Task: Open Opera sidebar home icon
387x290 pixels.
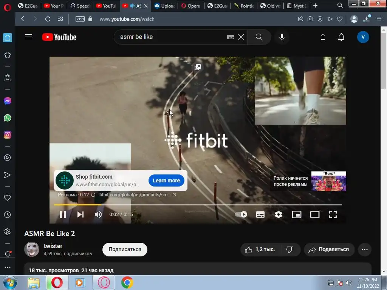Action: [x=8, y=38]
